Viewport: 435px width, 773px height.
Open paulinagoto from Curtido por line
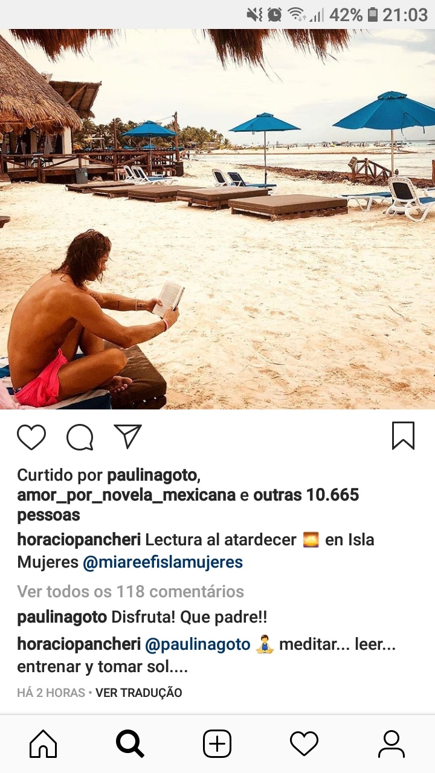(x=152, y=475)
